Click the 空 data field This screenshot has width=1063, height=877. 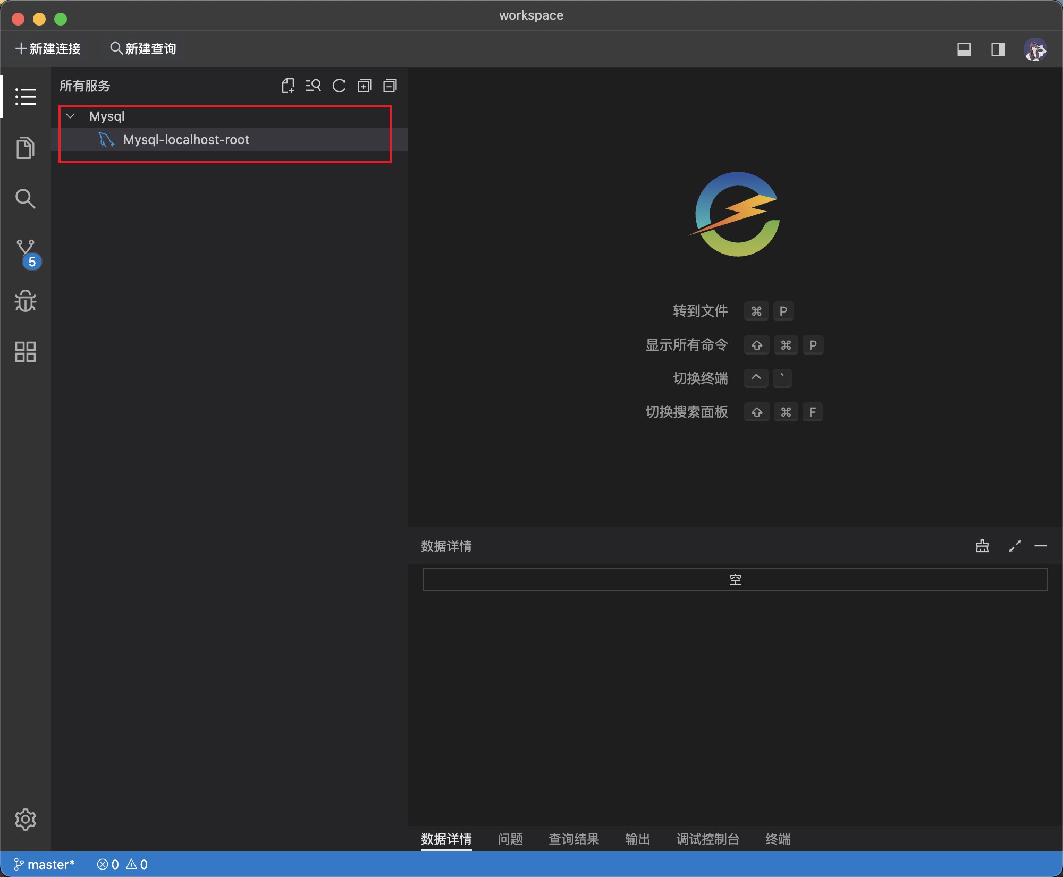point(735,579)
